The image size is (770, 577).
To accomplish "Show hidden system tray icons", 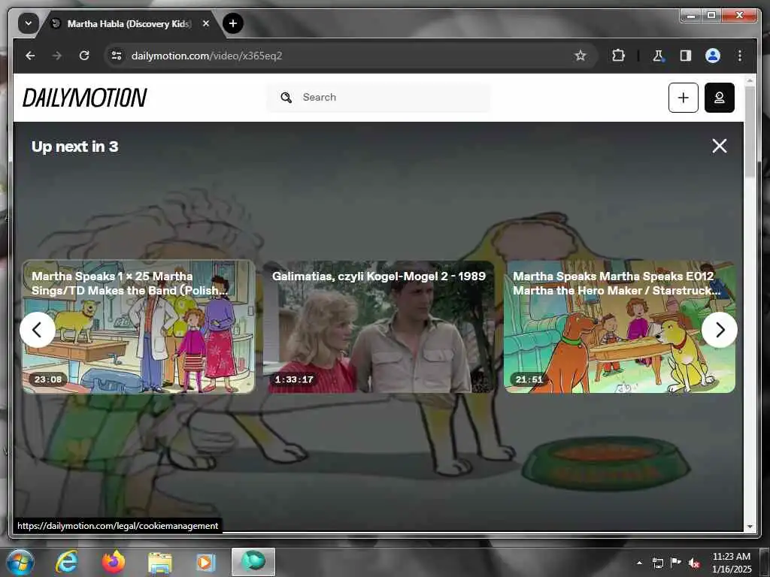I will [x=639, y=563].
